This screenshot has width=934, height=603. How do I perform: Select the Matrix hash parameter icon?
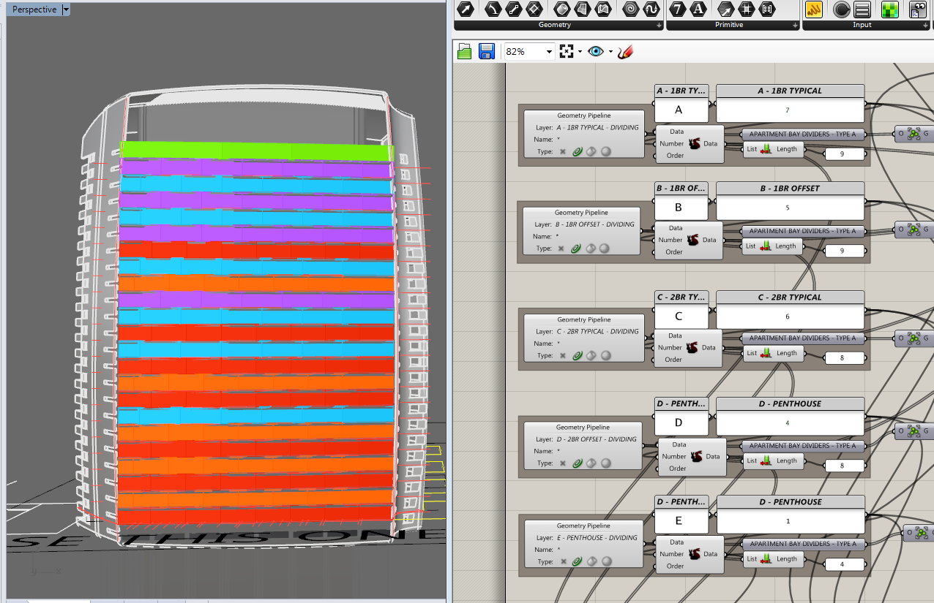tap(747, 10)
